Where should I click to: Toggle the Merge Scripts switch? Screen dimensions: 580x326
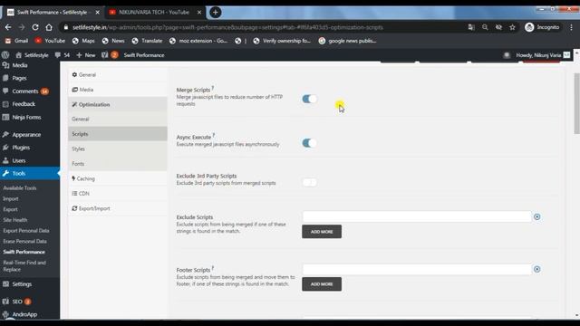coord(309,99)
